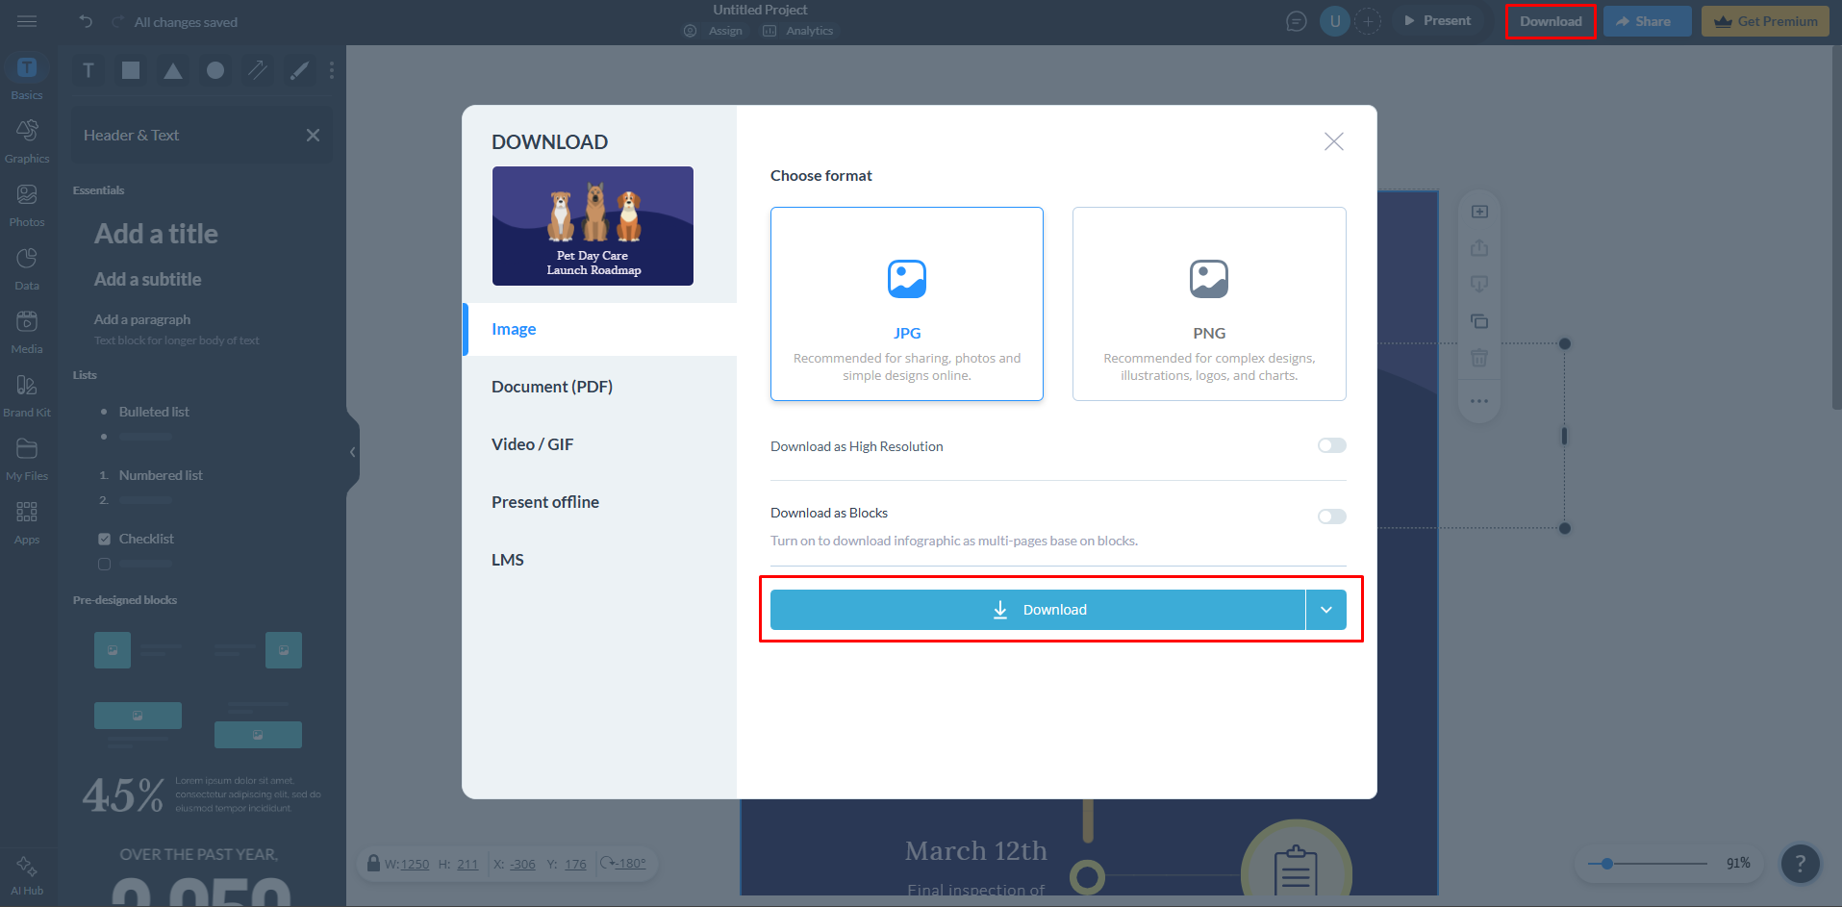Click the undo arrow icon
The width and height of the screenshot is (1842, 907).
click(86, 20)
